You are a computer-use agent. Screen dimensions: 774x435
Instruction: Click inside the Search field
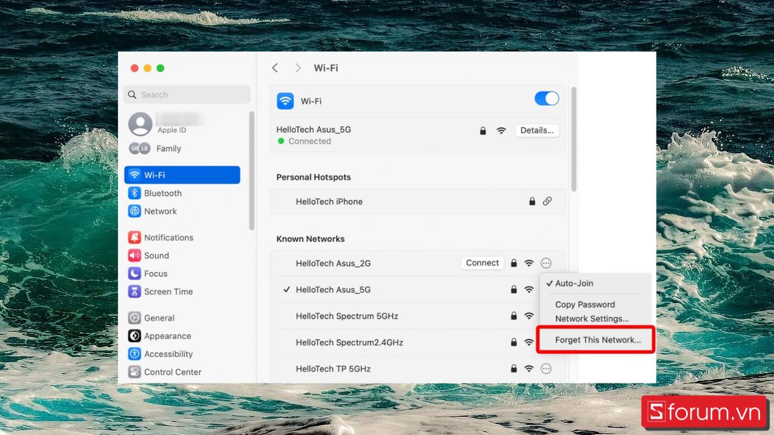tap(186, 94)
